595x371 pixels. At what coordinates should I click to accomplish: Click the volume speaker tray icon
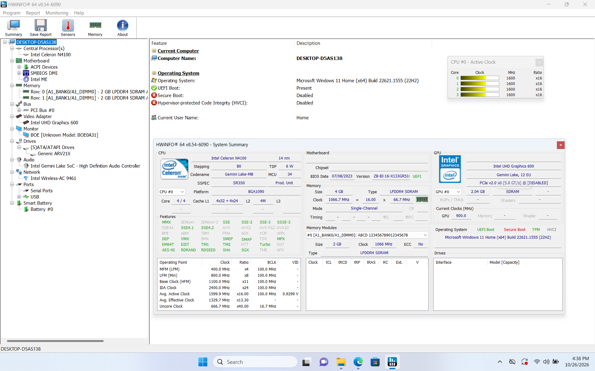pyautogui.click(x=546, y=362)
